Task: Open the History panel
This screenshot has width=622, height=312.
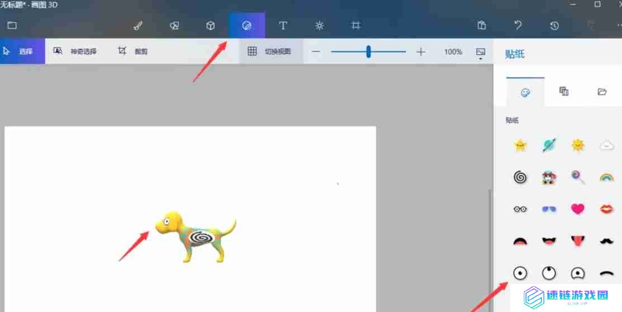Action: pyautogui.click(x=554, y=25)
